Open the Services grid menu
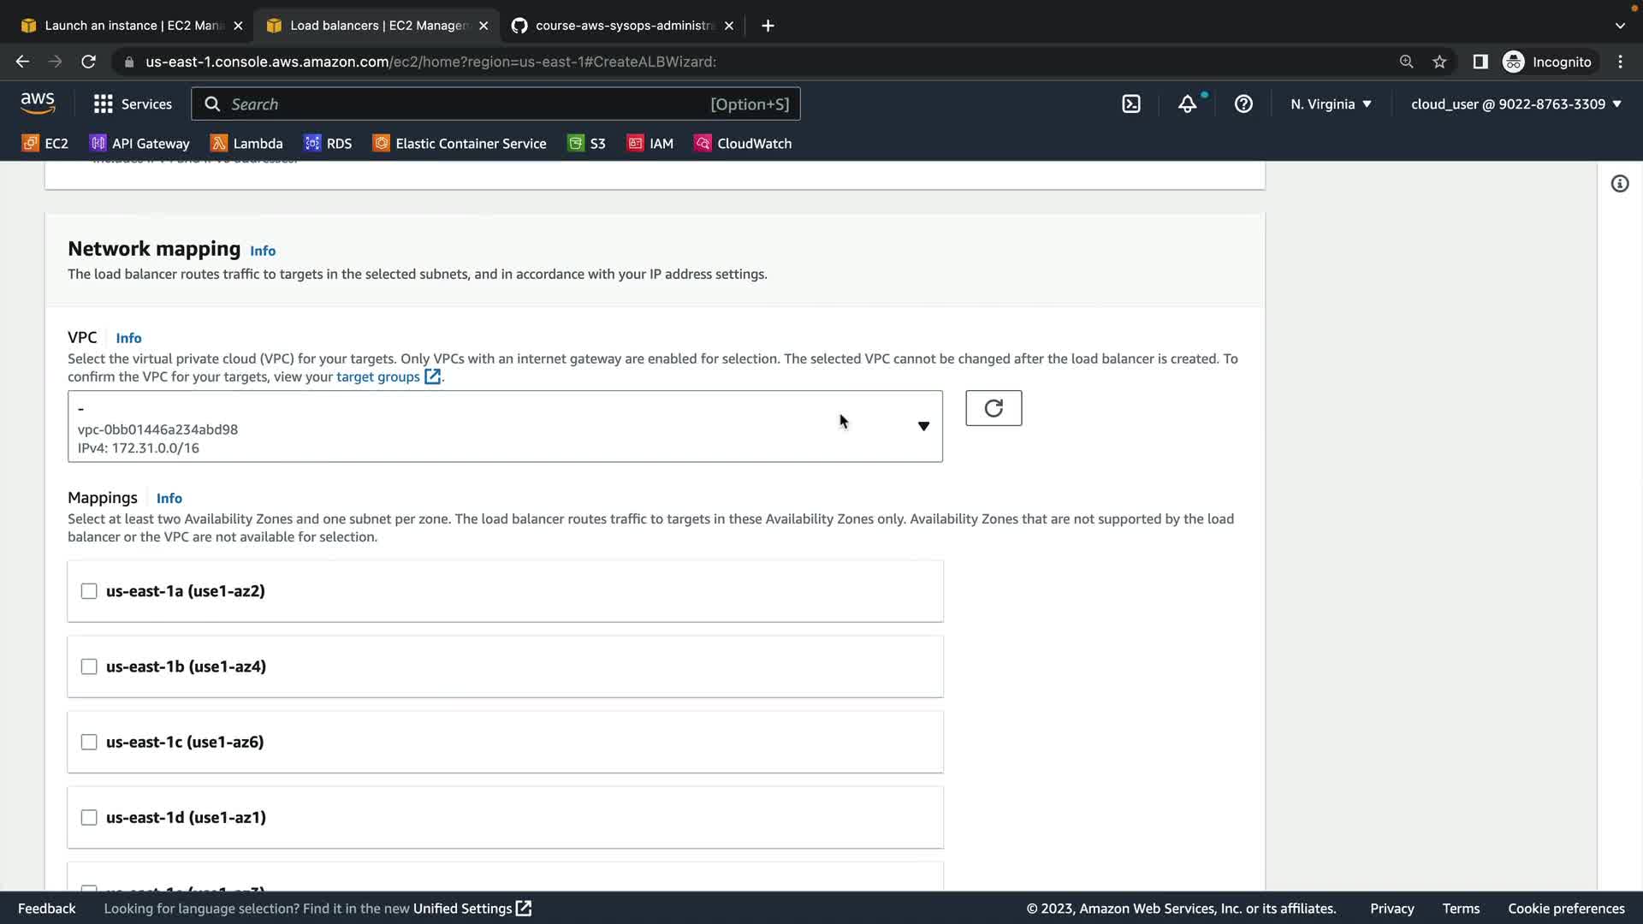The width and height of the screenshot is (1643, 924). (133, 104)
